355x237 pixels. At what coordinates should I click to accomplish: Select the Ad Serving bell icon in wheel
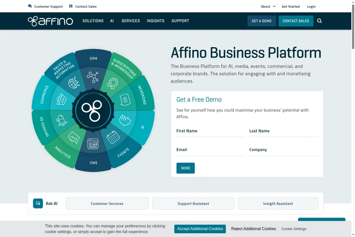point(61,120)
